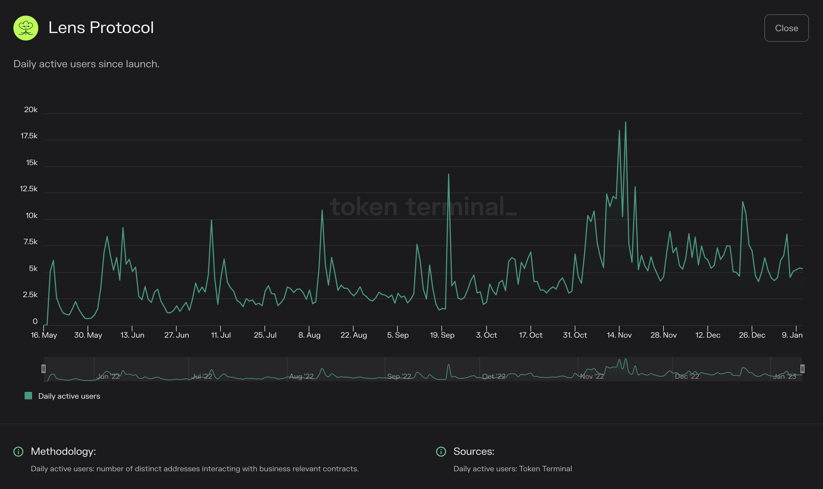
Task: Click the right range selector handle
Action: (x=802, y=369)
